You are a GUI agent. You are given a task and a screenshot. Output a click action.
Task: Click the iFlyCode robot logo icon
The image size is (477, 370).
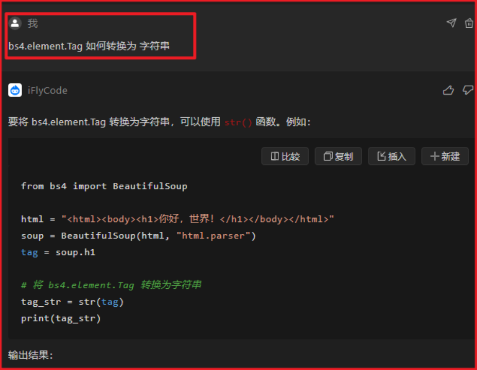[15, 90]
